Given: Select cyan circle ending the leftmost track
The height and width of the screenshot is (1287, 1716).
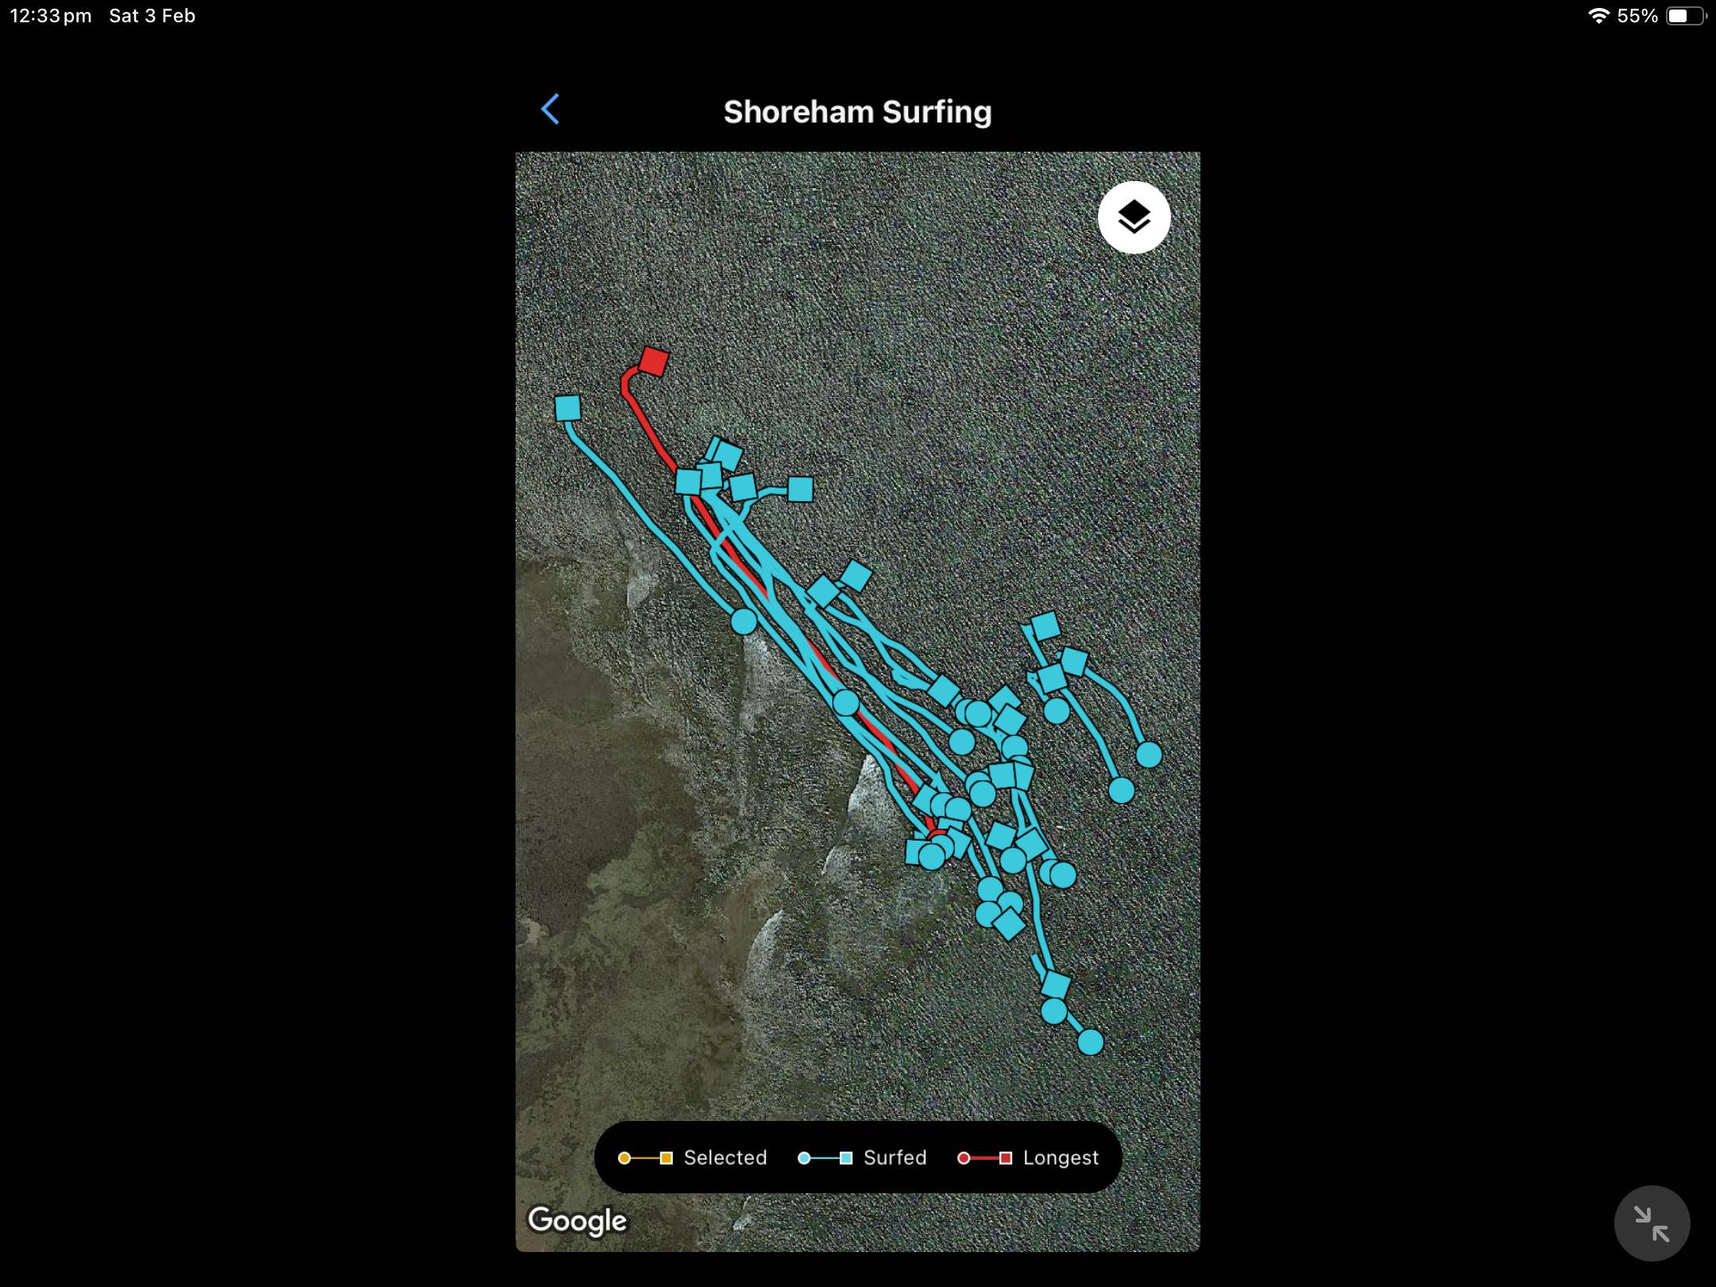Looking at the screenshot, I should 744,621.
